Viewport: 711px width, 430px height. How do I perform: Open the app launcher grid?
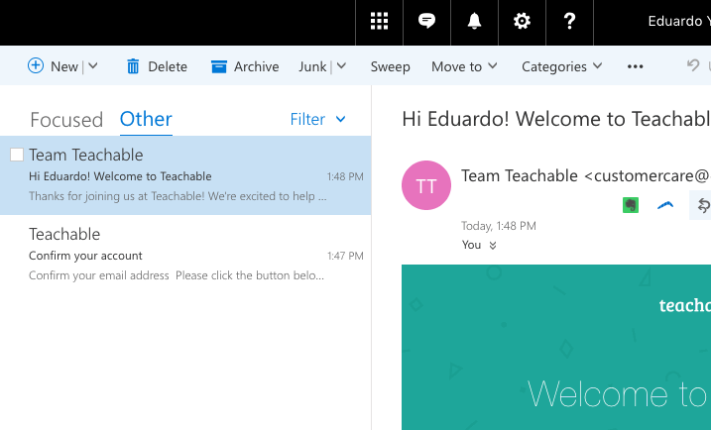(379, 21)
